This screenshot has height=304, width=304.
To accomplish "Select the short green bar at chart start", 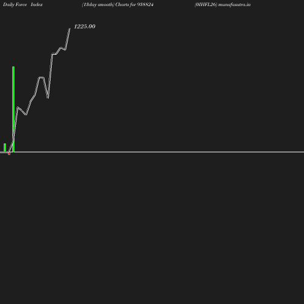I will 5,148.
